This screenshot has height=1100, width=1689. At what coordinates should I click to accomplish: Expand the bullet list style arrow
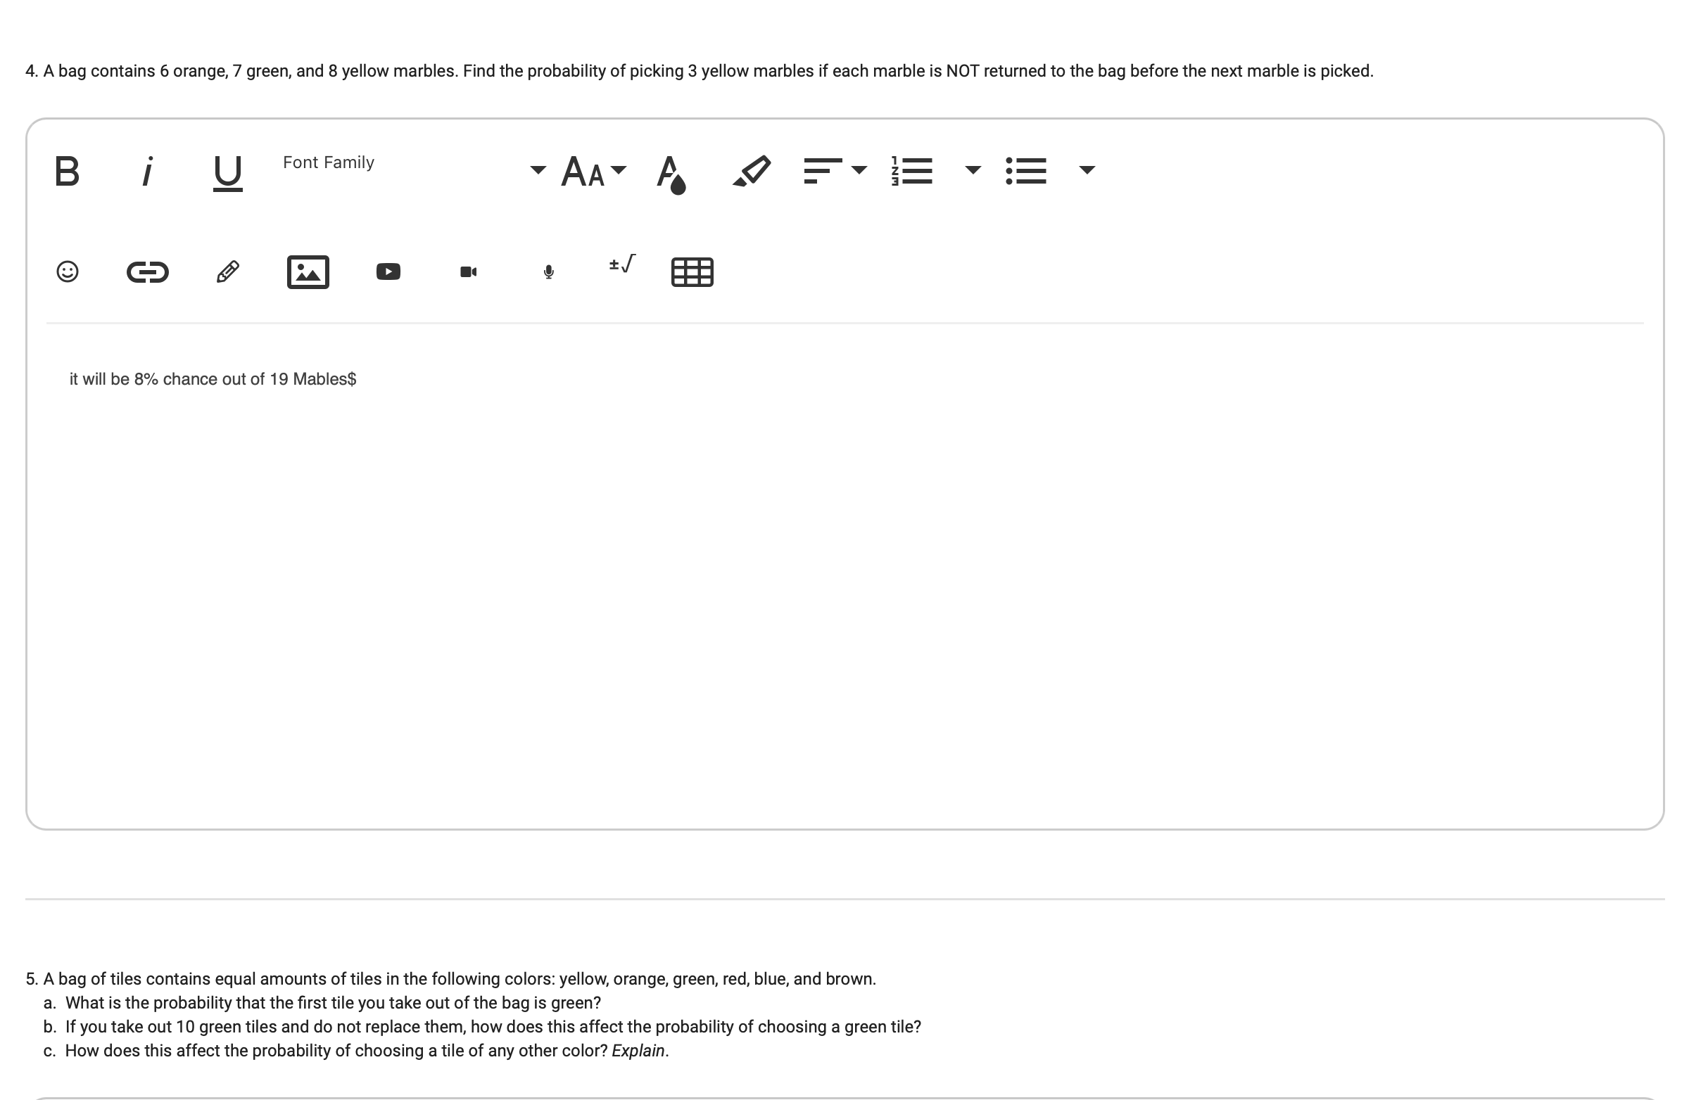(x=1087, y=170)
